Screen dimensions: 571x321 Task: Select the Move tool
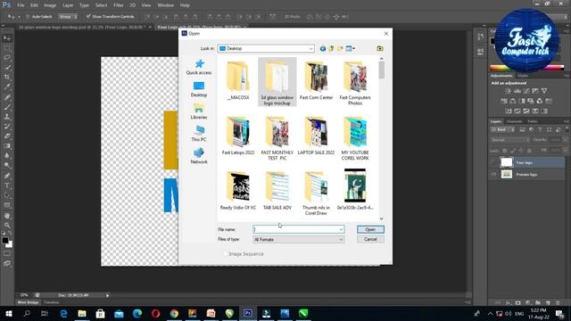7,38
